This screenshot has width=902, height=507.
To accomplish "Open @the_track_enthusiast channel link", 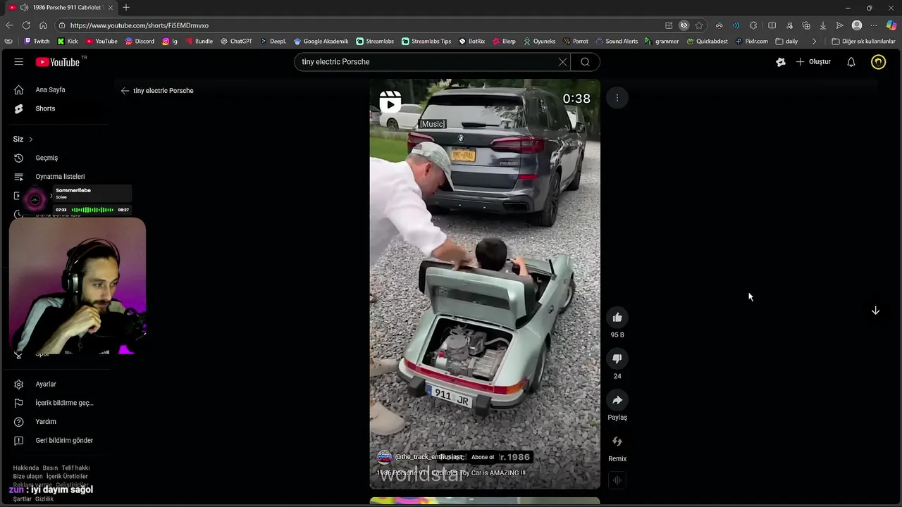I will tap(428, 457).
